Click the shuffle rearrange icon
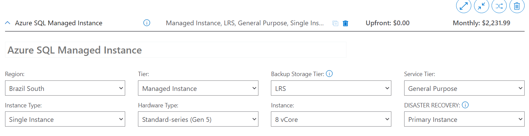The width and height of the screenshot is (529, 136). pyautogui.click(x=499, y=6)
